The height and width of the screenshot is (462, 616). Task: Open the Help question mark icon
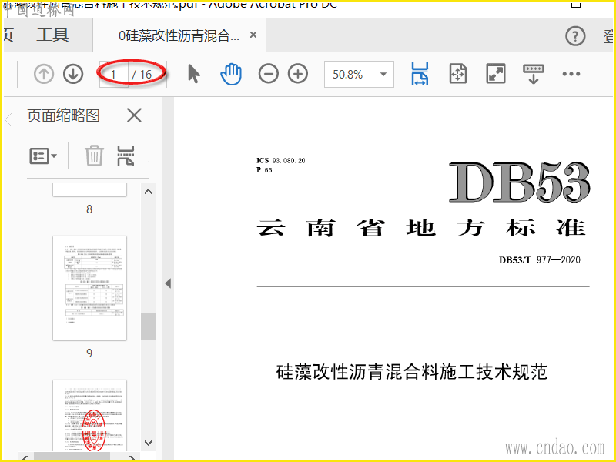pos(575,36)
